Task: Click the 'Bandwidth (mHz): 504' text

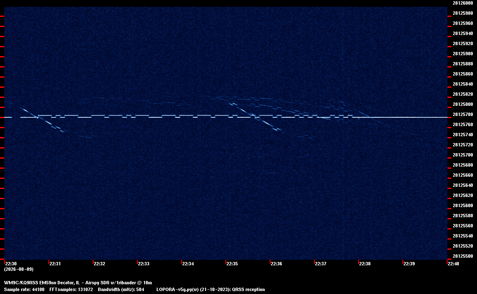Action: pyautogui.click(x=121, y=289)
